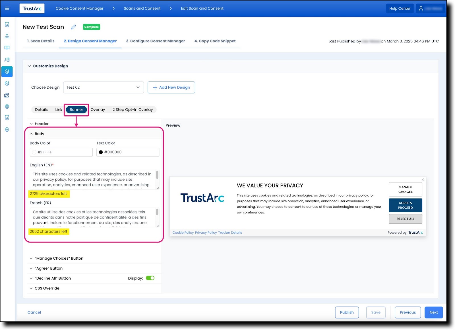This screenshot has height=330, width=455.
Task: Select the second cookie icon in the sidebar
Action: pos(7,83)
